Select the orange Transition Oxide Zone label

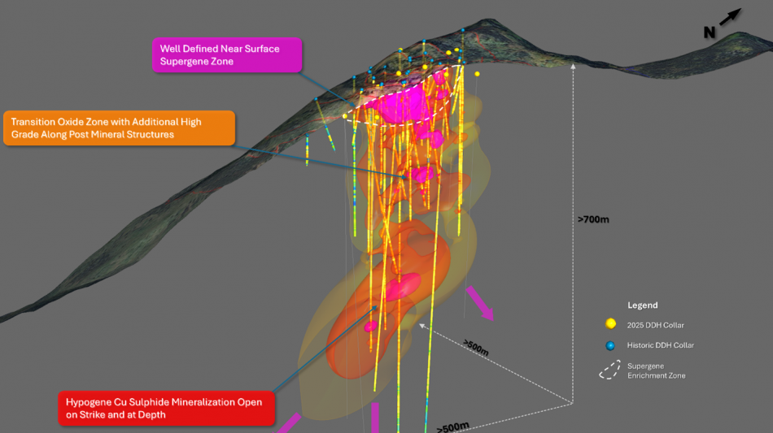point(119,128)
